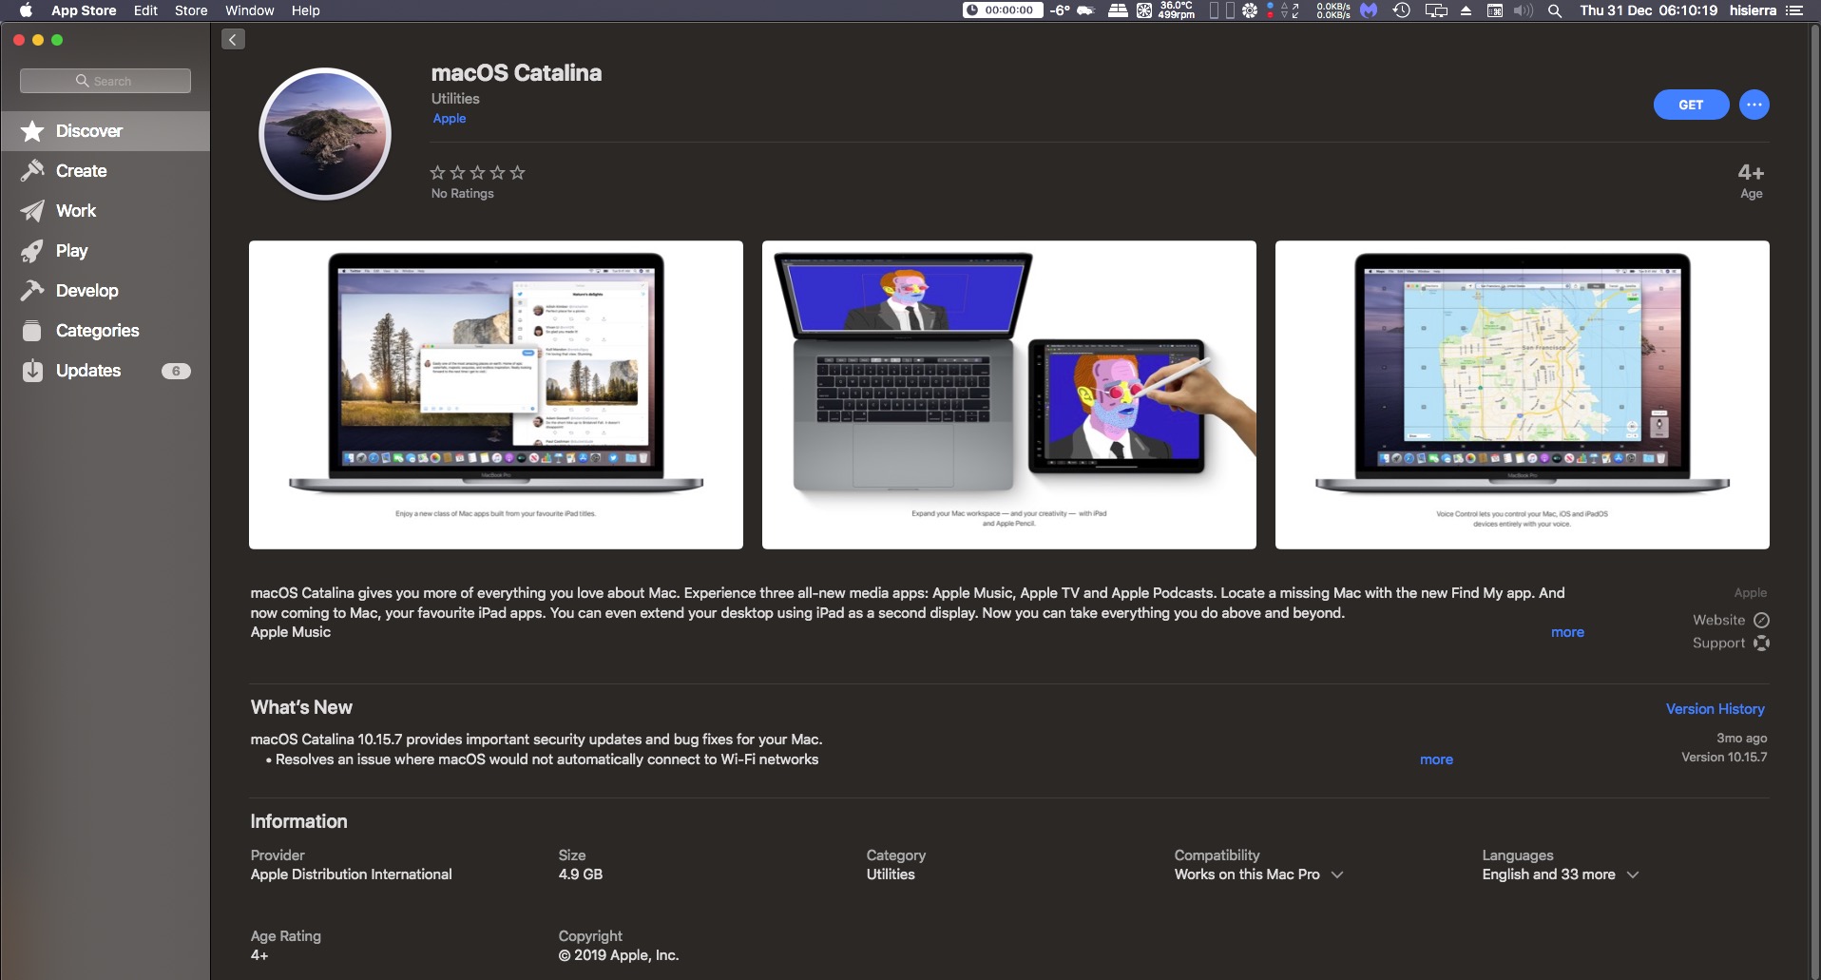The image size is (1821, 980).
Task: Open the Sidecar iPad Apple Pencil screenshot
Action: [1009, 394]
